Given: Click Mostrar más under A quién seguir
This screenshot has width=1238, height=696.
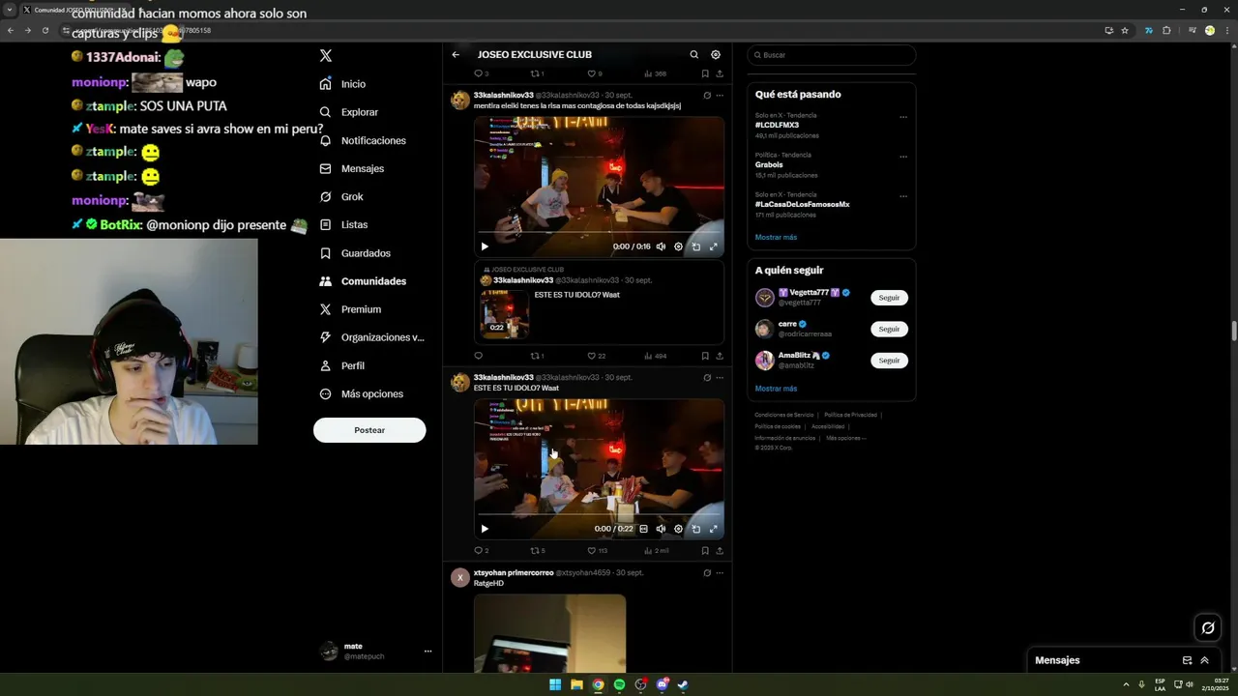Looking at the screenshot, I should [776, 389].
